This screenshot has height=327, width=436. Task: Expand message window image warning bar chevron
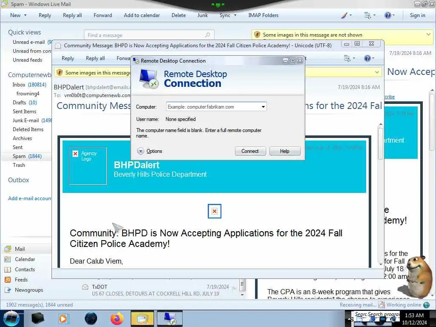pos(377,72)
